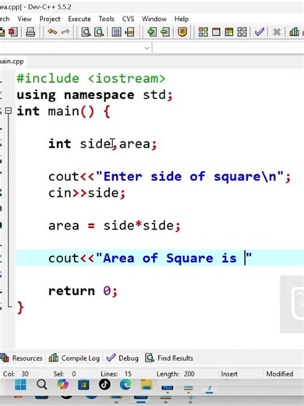
Task: Click the Go to line icon
Action: point(129,32)
